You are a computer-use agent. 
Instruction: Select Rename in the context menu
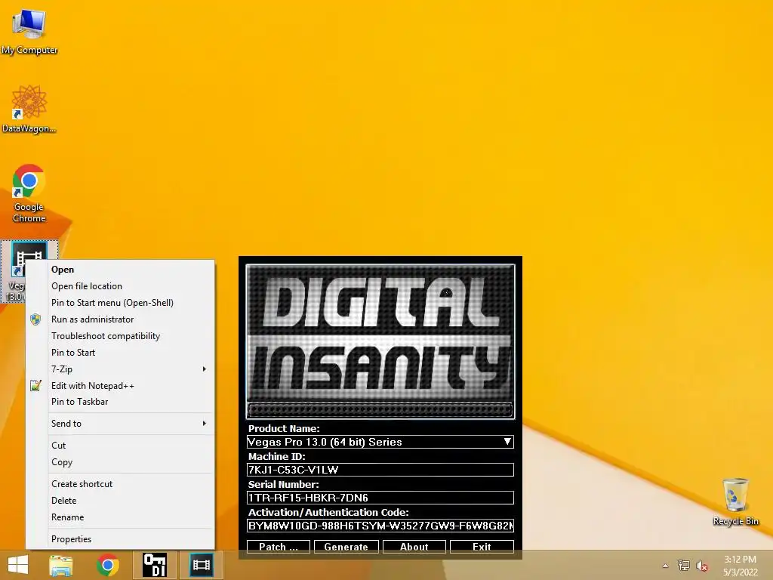tap(120, 517)
